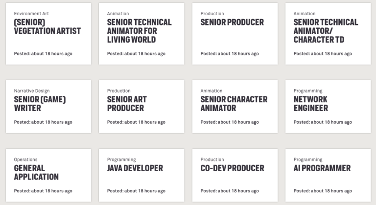
Task: Open Senior Technical Animator for Living World
Action: pyautogui.click(x=141, y=34)
